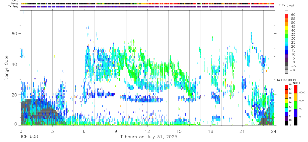This screenshot has width=308, height=142.
Task: Select the '151' CPID value above plot
Action: (147, 1)
